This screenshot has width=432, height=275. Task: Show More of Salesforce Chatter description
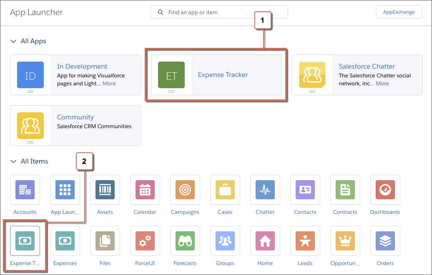pos(382,83)
